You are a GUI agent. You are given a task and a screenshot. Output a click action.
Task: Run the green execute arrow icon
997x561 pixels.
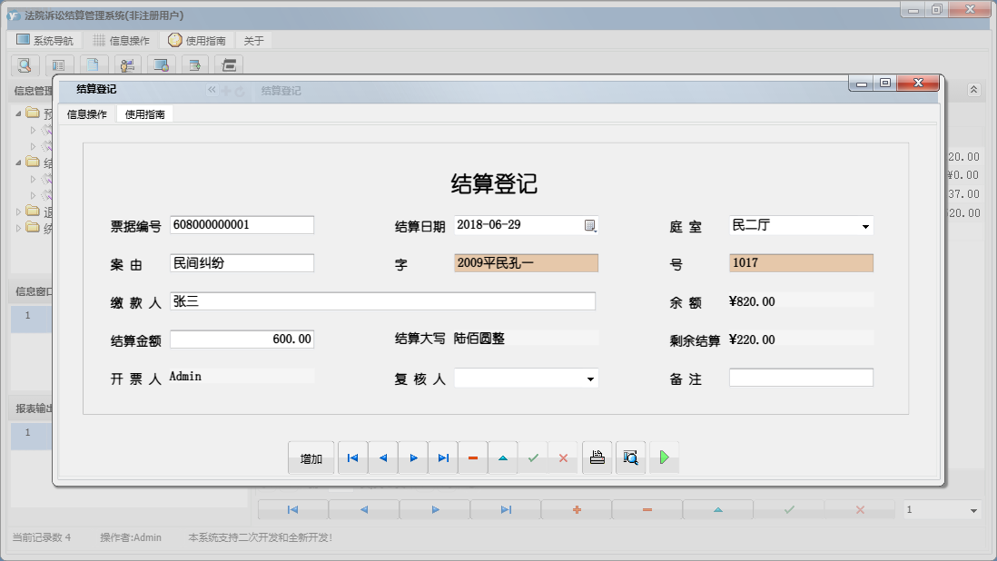click(x=664, y=458)
